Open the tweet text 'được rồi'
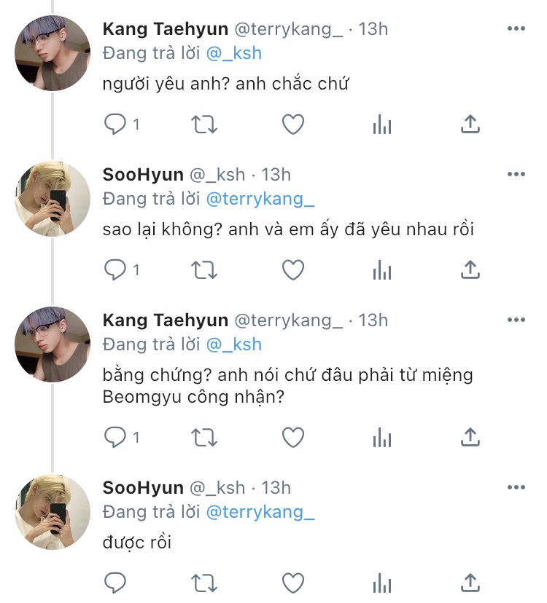This screenshot has width=547, height=603. (137, 543)
